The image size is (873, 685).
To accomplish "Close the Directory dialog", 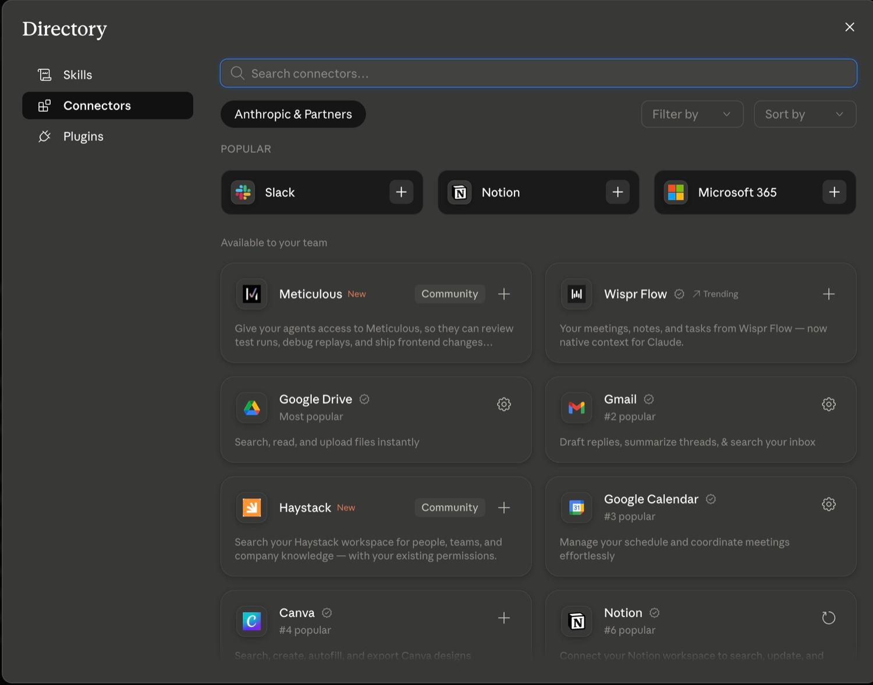I will tap(850, 27).
